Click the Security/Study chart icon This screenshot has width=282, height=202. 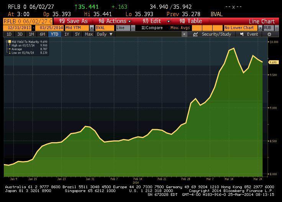click(195, 34)
